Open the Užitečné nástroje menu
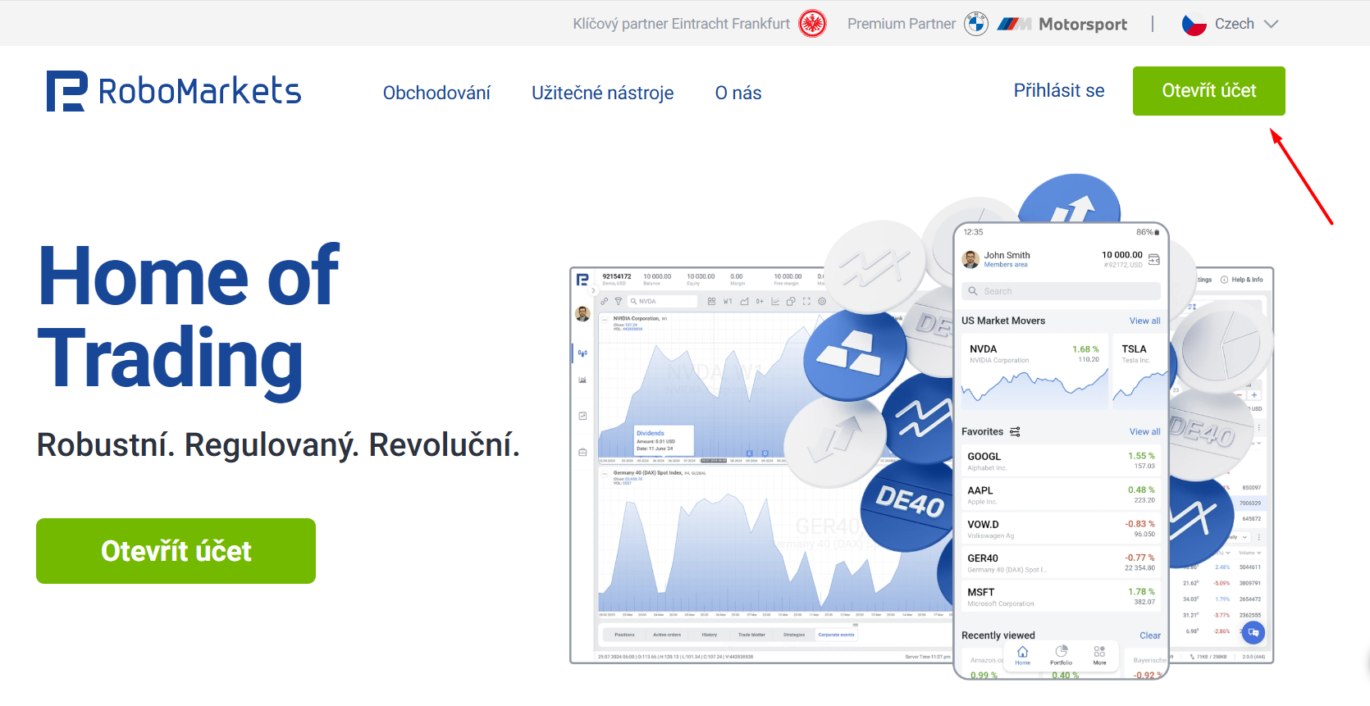The height and width of the screenshot is (706, 1370). [x=602, y=93]
